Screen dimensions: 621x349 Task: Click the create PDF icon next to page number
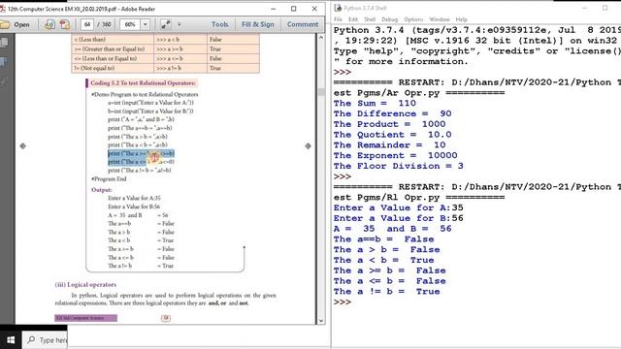[65, 24]
